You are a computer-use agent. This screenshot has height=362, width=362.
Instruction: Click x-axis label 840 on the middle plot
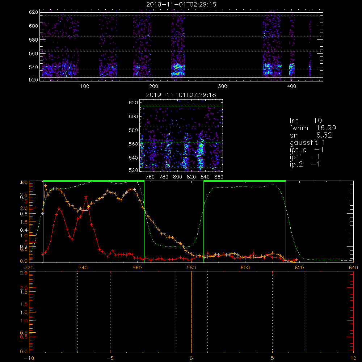click(205, 177)
